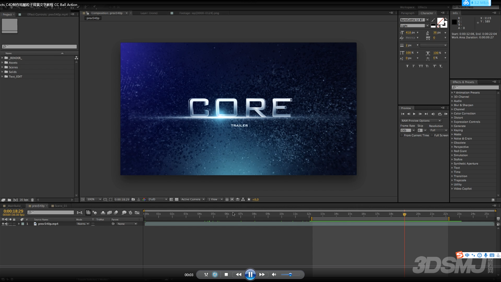Click the Brainstorm lightbulb icon
501x282 pixels.
pyautogui.click(x=124, y=212)
